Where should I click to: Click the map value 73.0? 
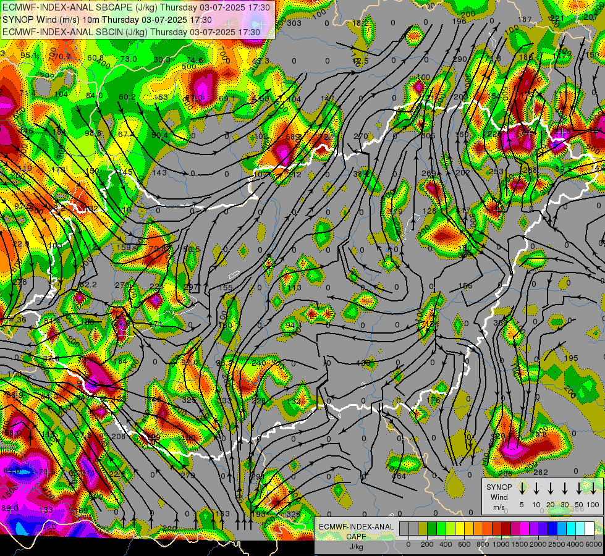pos(128,59)
